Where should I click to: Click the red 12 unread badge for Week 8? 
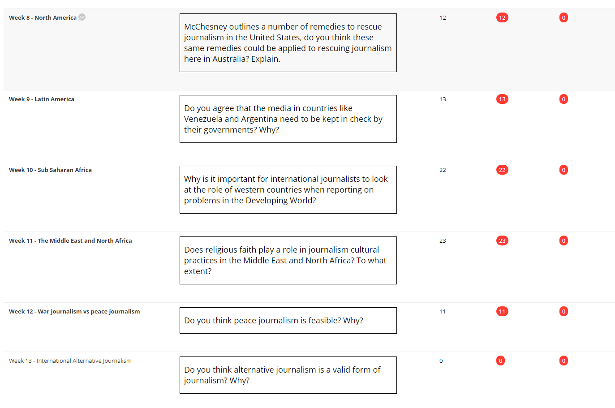(x=502, y=17)
